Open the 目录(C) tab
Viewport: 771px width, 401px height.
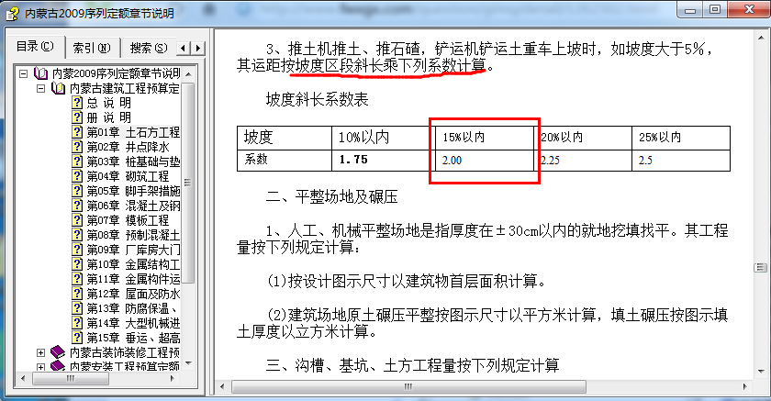point(35,47)
